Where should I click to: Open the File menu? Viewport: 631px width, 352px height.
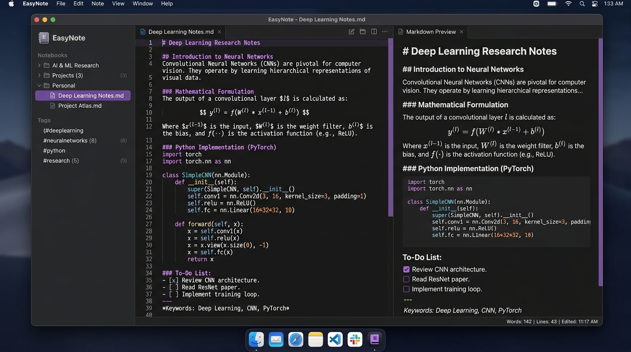[61, 4]
